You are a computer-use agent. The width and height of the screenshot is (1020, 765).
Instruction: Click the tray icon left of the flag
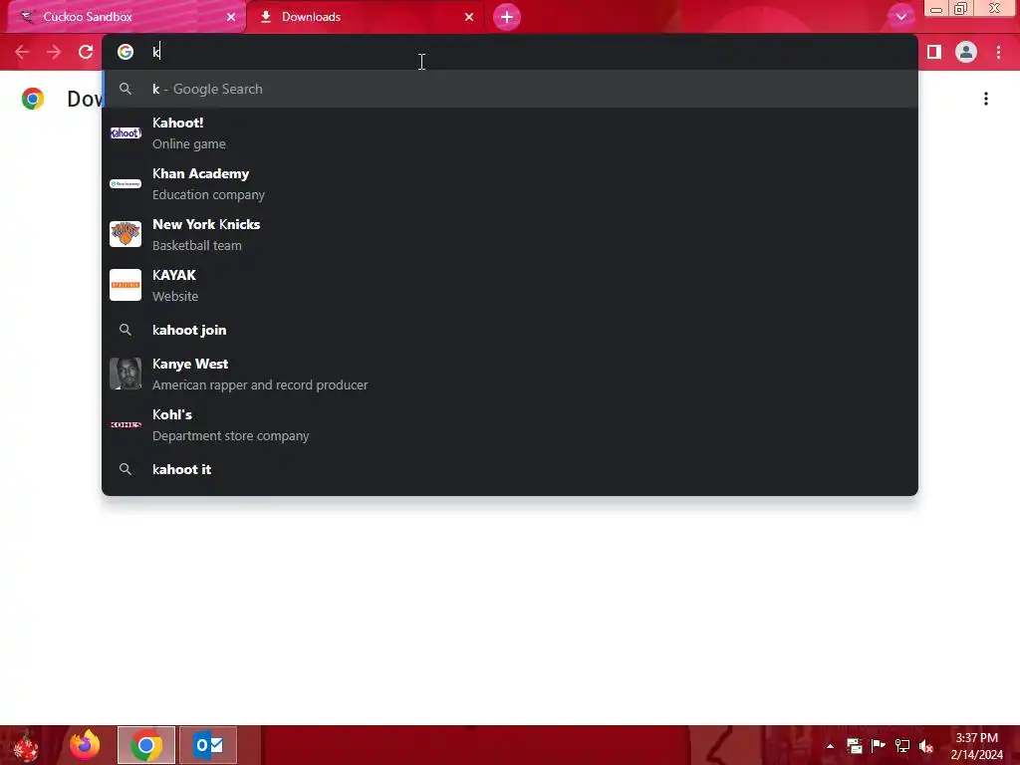coord(854,746)
